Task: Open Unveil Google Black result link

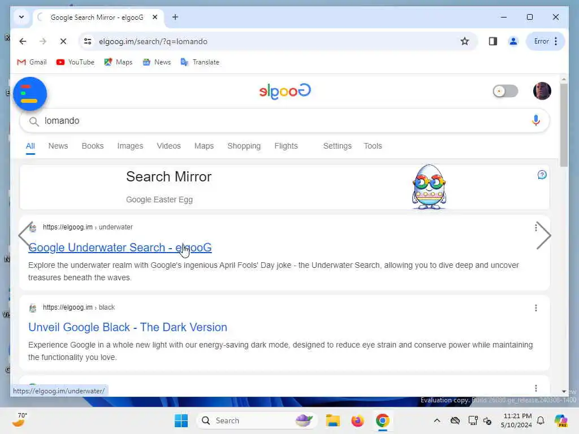Action: 127,327
